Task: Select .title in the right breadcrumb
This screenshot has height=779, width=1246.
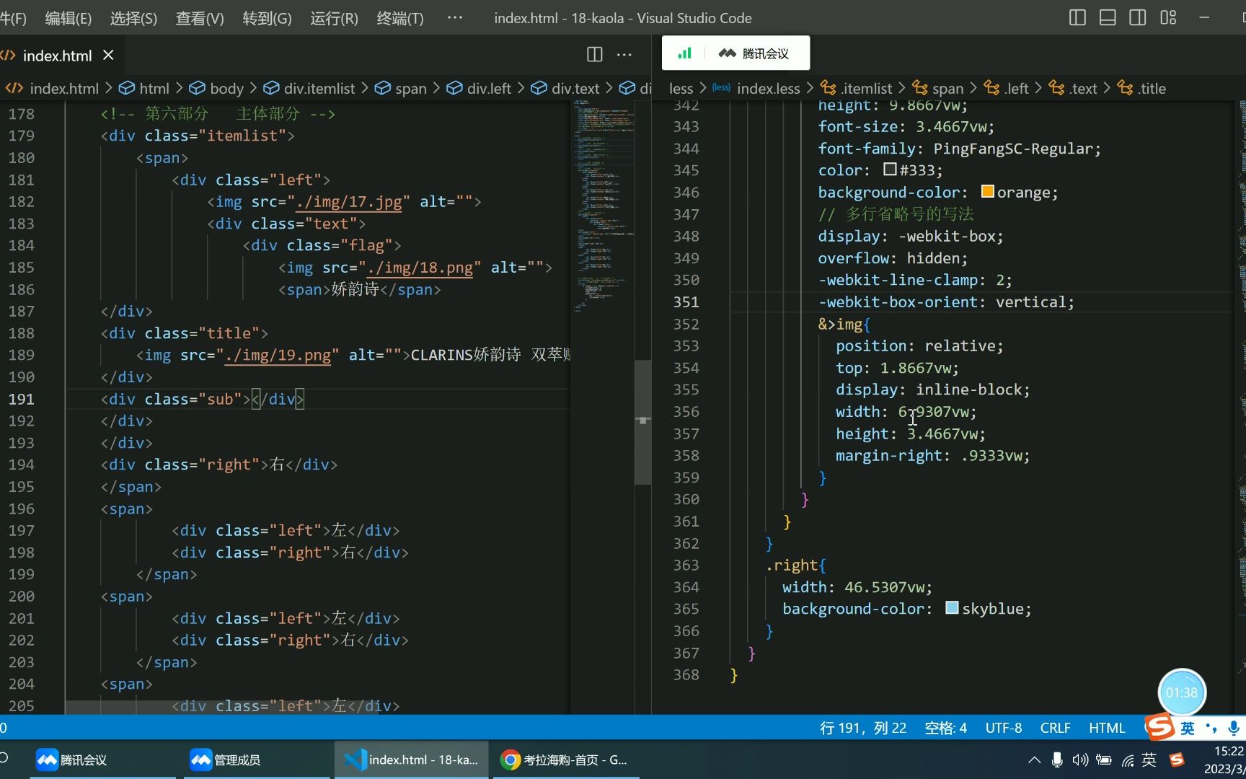Action: (1152, 89)
